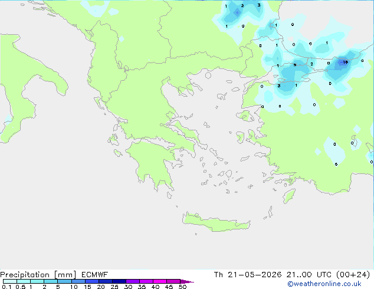Select the legend swatch between 35 and 40
This screenshot has height=289, width=374.
tap(146, 281)
